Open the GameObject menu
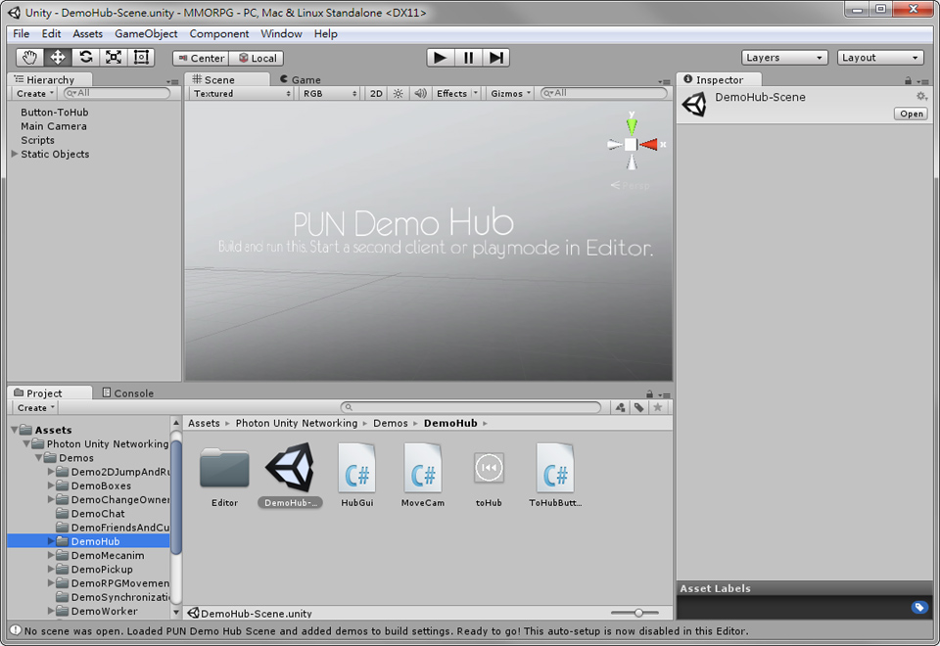This screenshot has width=940, height=646. click(145, 33)
